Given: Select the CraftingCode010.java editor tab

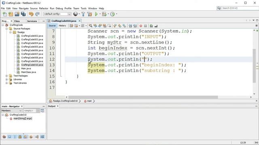Looking at the screenshot, I should pyautogui.click(x=64, y=21).
